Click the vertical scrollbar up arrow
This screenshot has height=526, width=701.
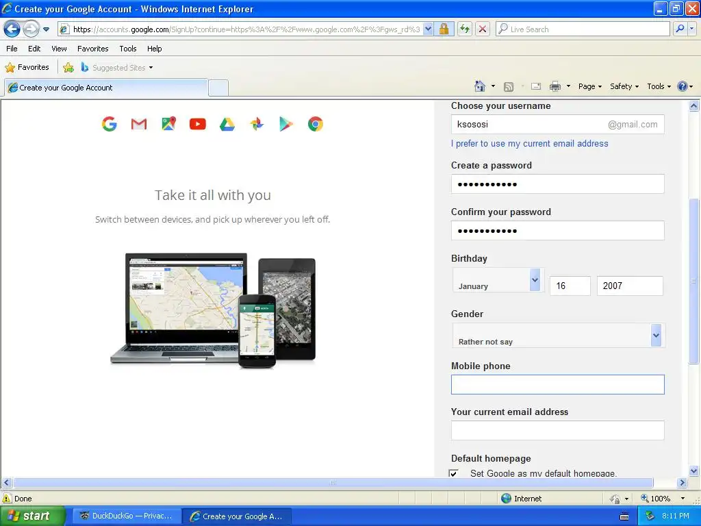coord(694,106)
